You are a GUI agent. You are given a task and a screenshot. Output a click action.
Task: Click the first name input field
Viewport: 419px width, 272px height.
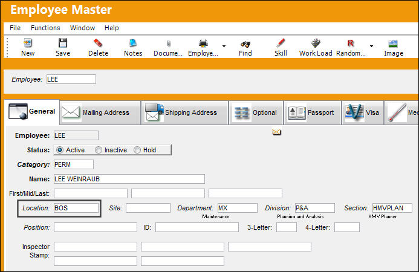(x=91, y=193)
